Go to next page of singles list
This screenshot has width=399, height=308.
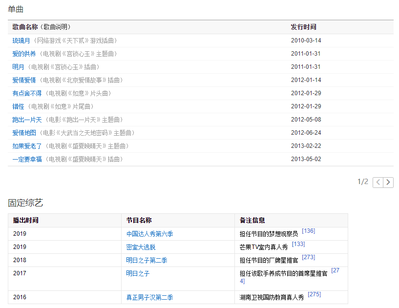click(x=388, y=183)
